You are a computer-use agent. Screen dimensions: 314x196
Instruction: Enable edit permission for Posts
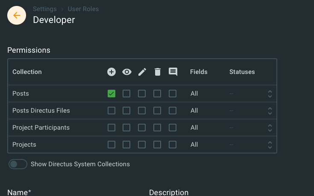click(142, 94)
